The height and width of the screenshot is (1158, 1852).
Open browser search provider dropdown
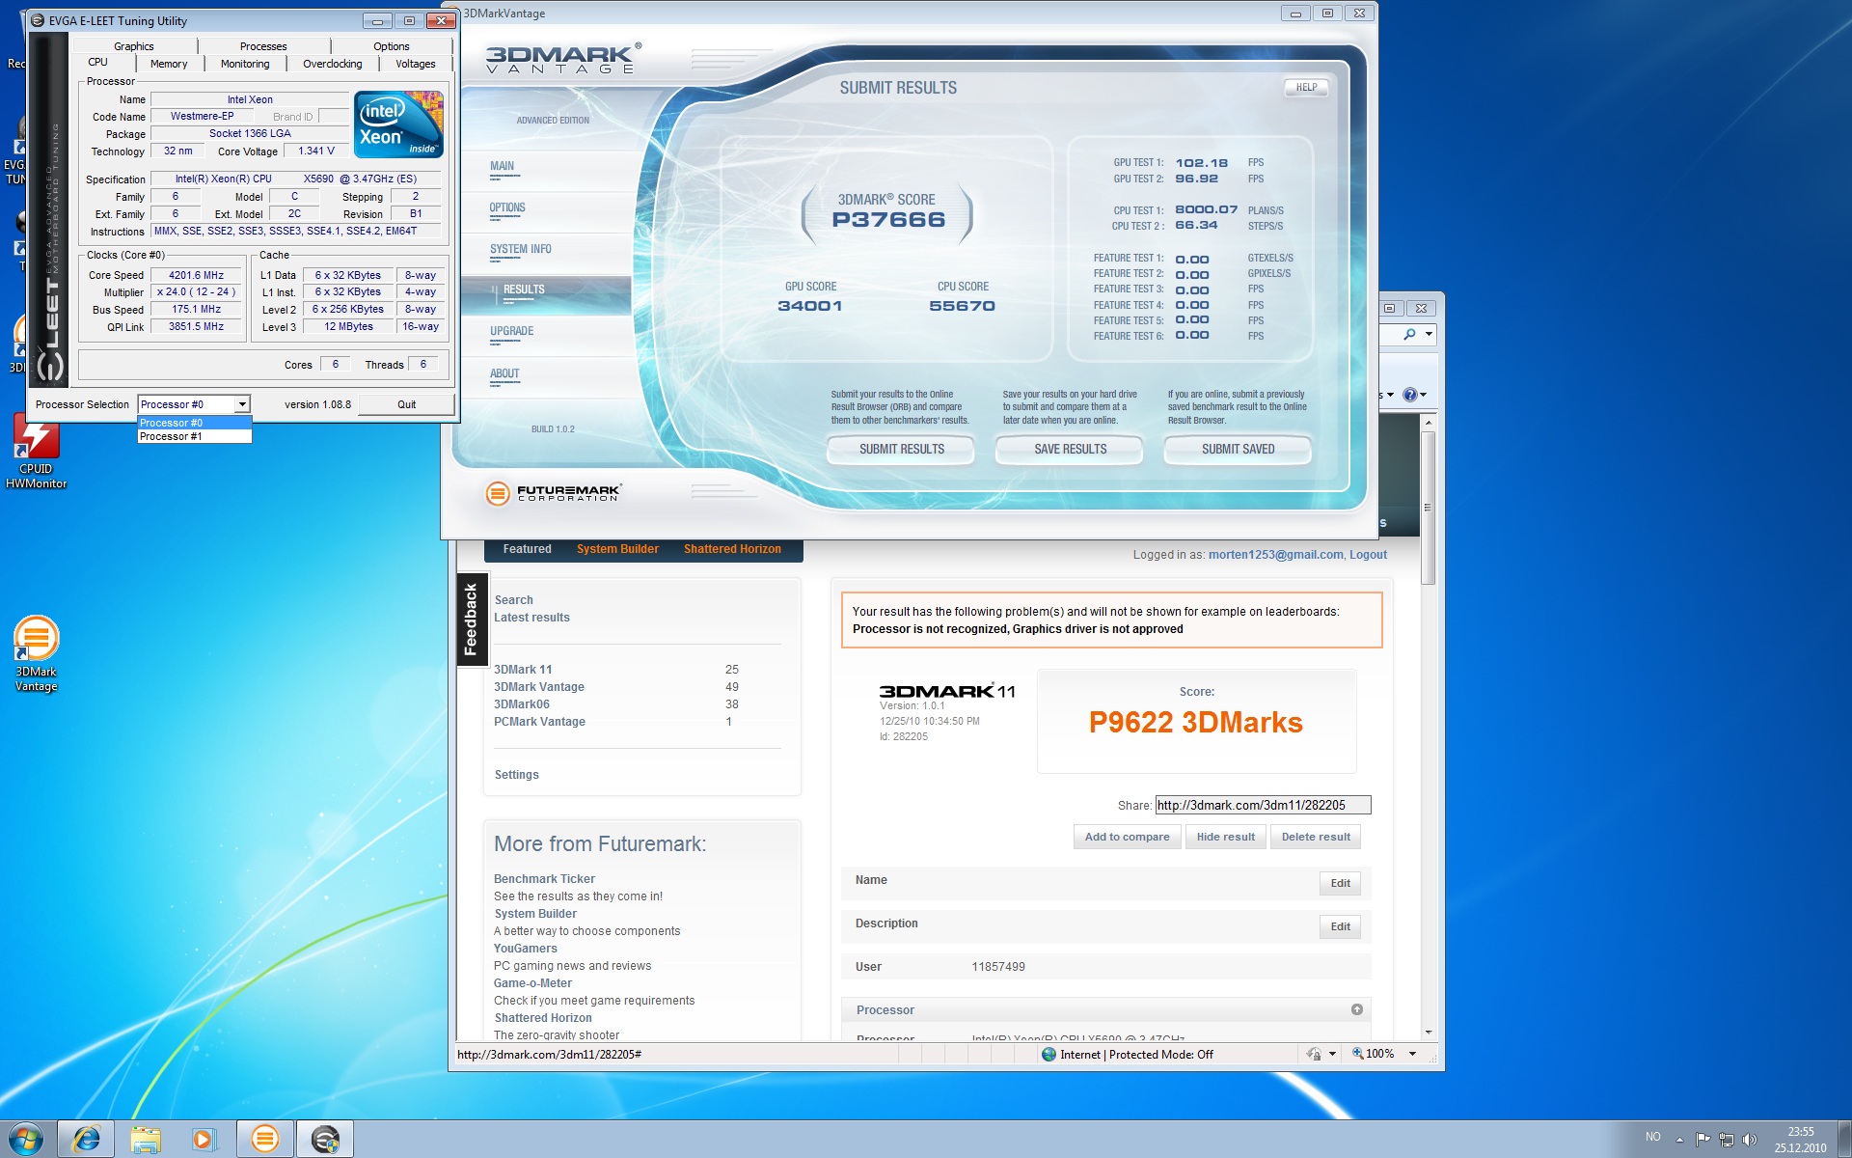tap(1429, 335)
